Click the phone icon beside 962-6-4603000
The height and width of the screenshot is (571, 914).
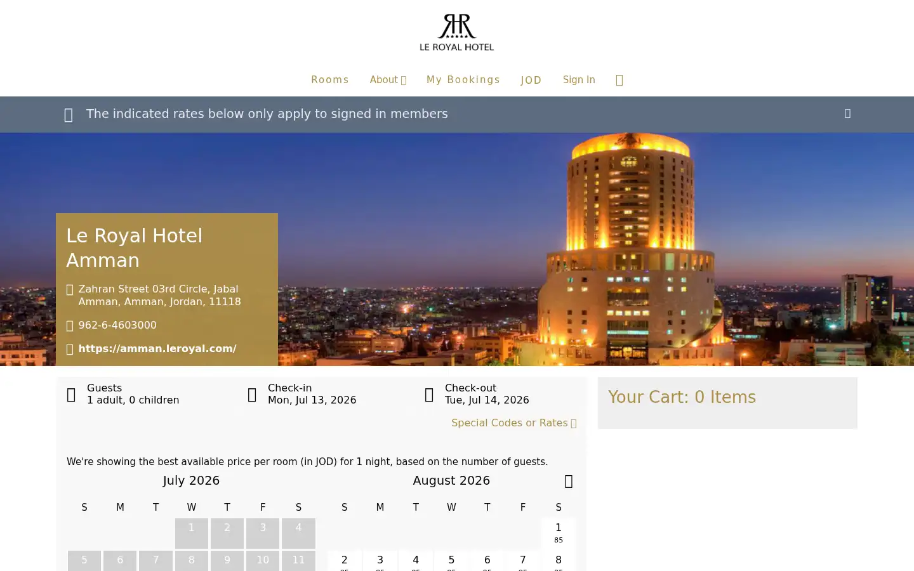coord(70,325)
